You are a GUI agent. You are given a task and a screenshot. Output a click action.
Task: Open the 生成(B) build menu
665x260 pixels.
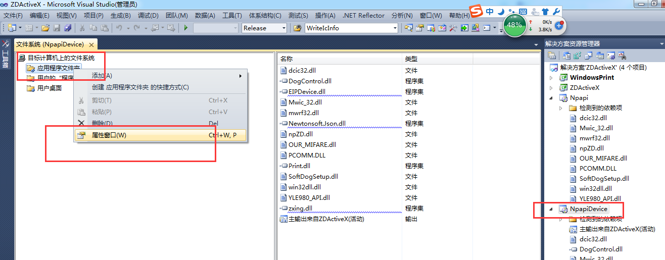(x=121, y=16)
